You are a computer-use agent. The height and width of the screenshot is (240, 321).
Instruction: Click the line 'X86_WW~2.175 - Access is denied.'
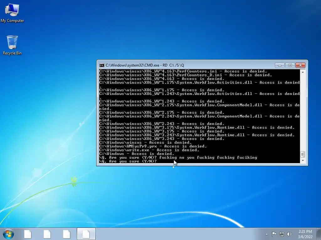[x=162, y=112]
